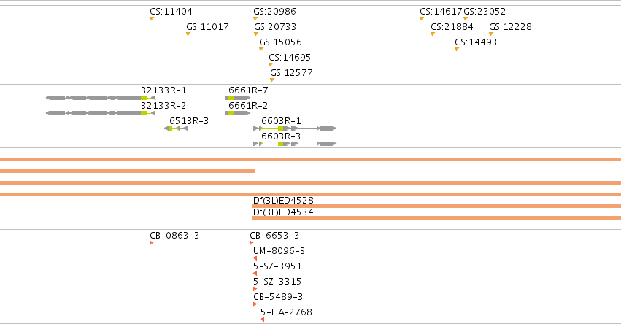Click the GS:11017 insertion marker triangle
Viewport: 621px width, 324px height.
[x=188, y=34]
